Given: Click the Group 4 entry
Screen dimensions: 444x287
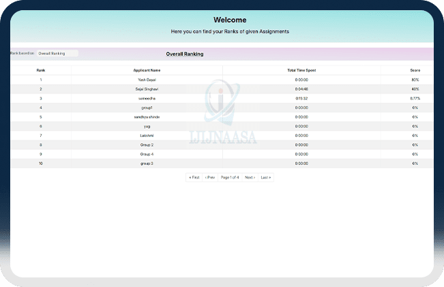Looking at the screenshot, I should [x=147, y=154].
